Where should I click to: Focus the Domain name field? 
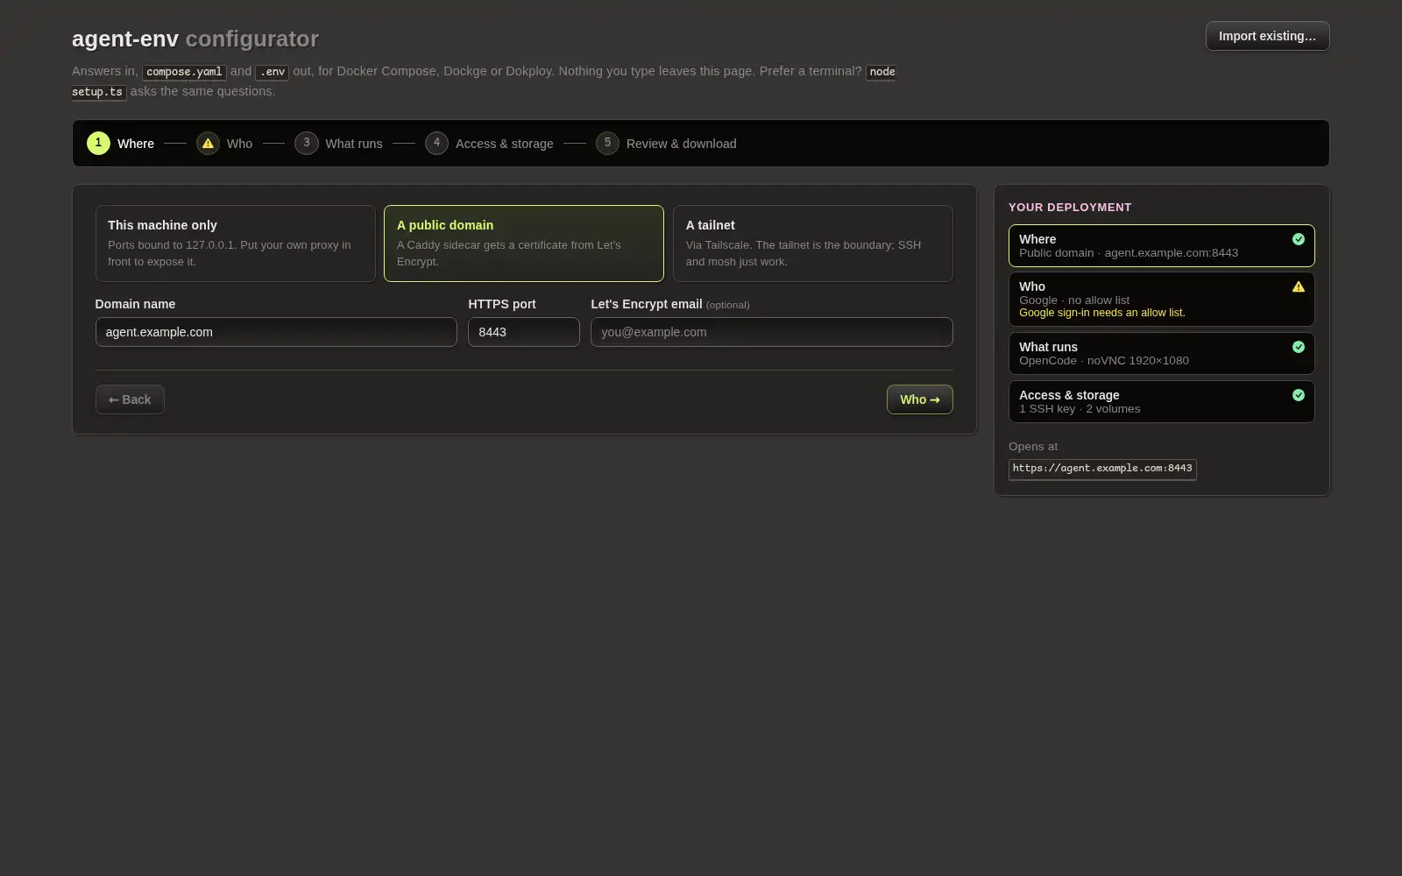[276, 332]
